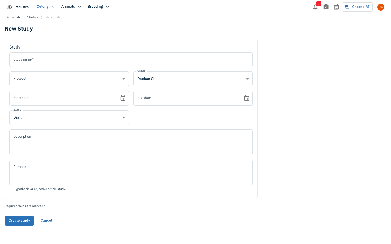Viewport: 391px width, 244px height.
Task: Open the Animals menu
Action: click(71, 7)
